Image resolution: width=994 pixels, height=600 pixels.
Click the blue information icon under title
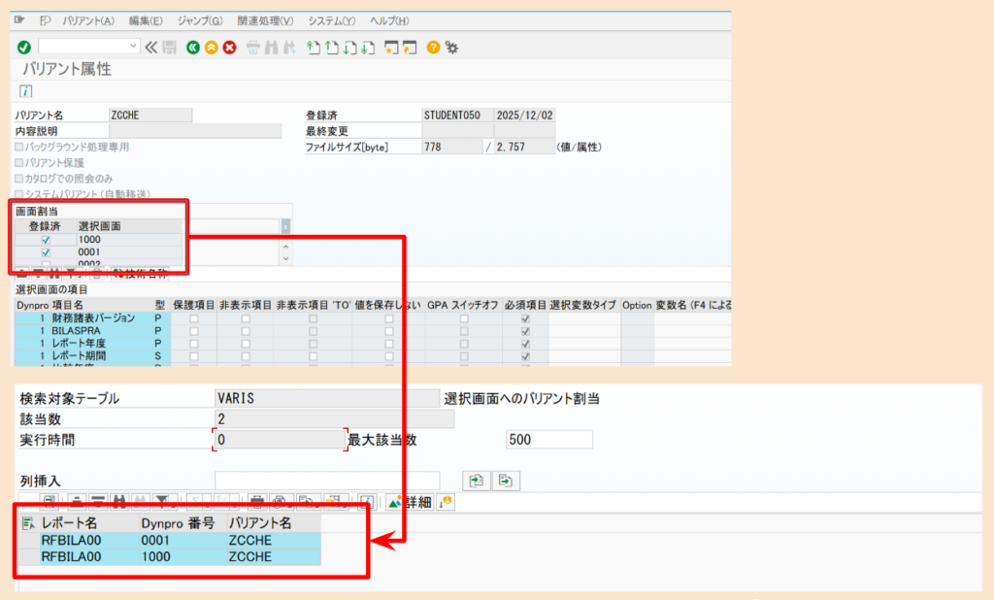pos(26,90)
